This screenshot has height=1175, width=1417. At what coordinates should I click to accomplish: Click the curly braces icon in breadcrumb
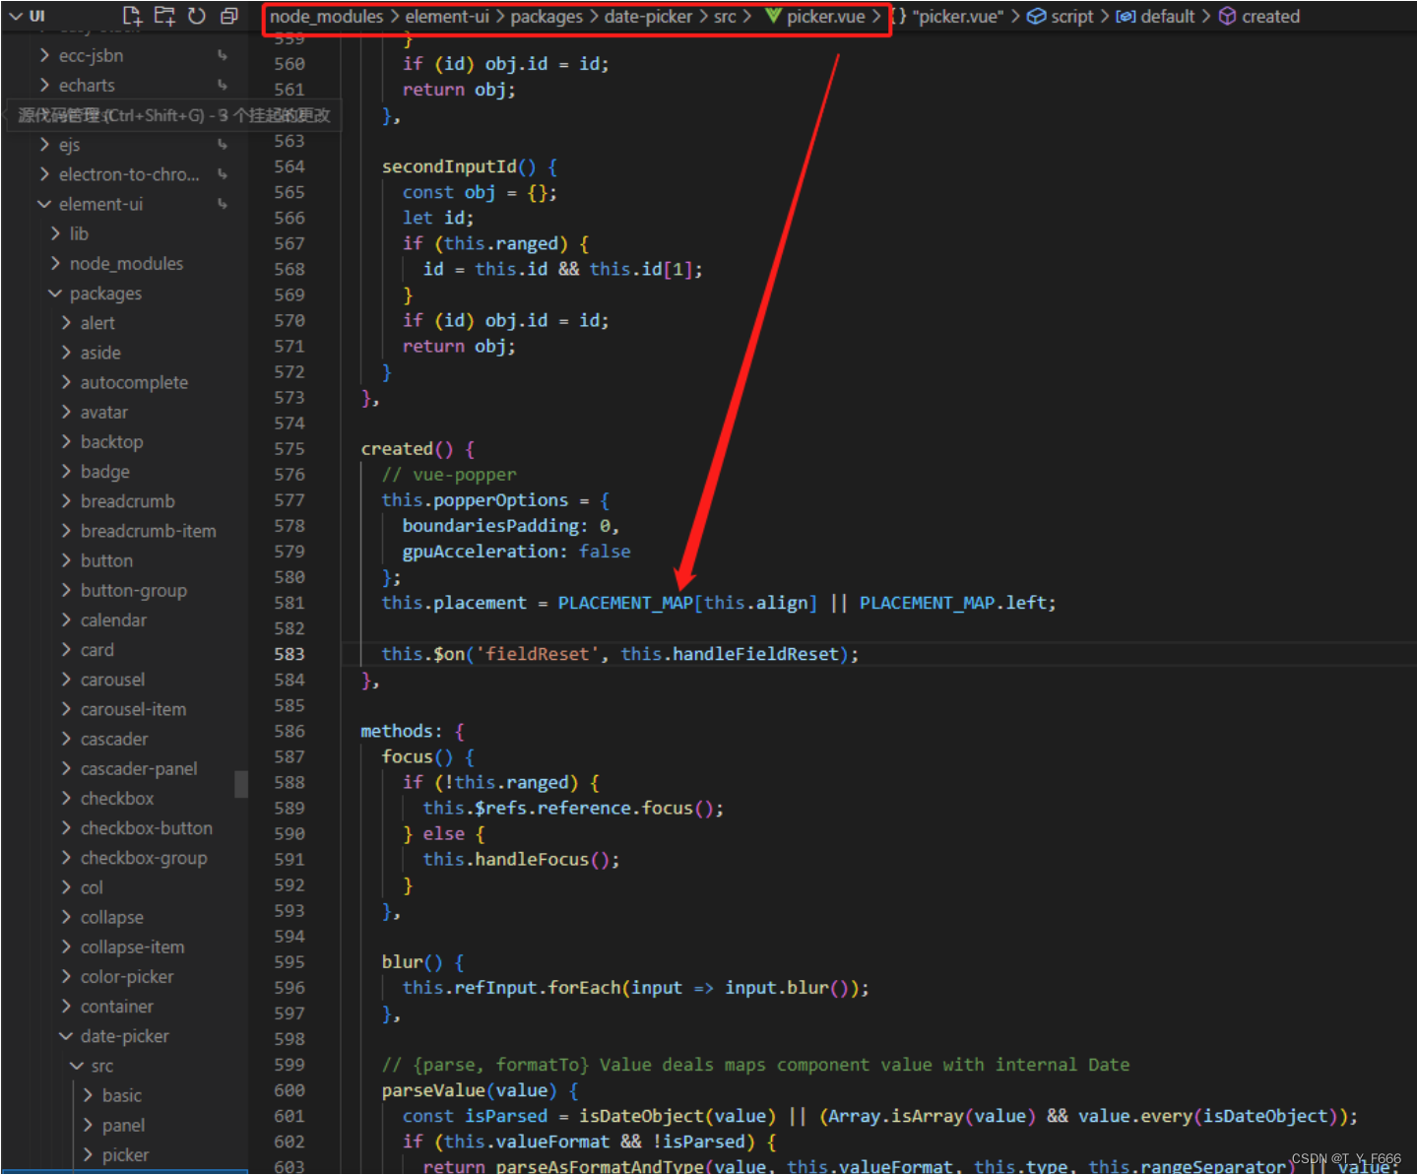pyautogui.click(x=899, y=16)
